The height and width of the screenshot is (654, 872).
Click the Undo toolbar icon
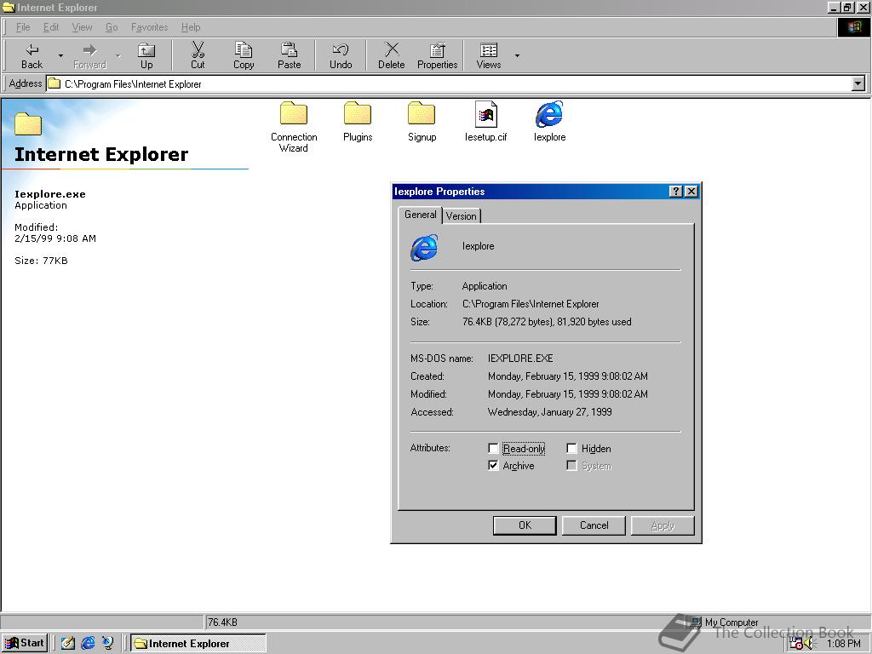pos(341,55)
